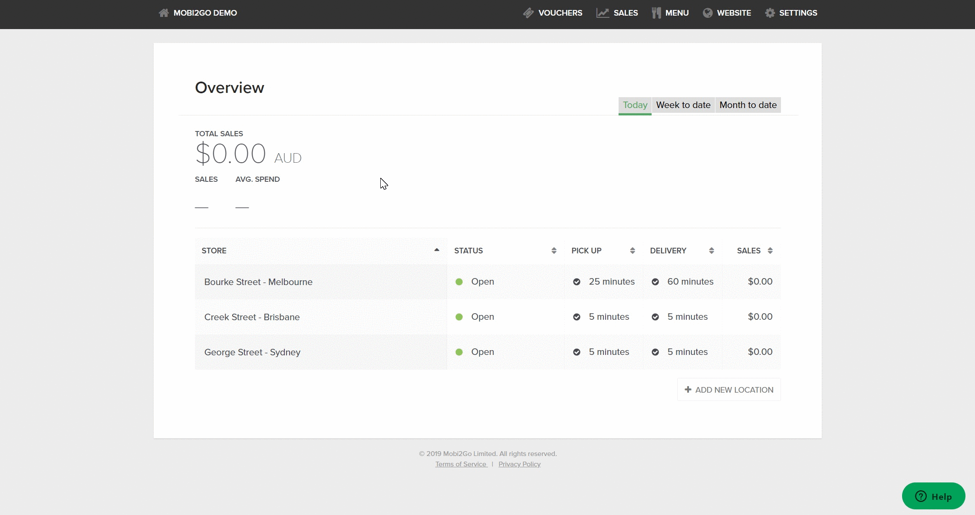Click Creek Street delivery checkmark

coord(655,317)
